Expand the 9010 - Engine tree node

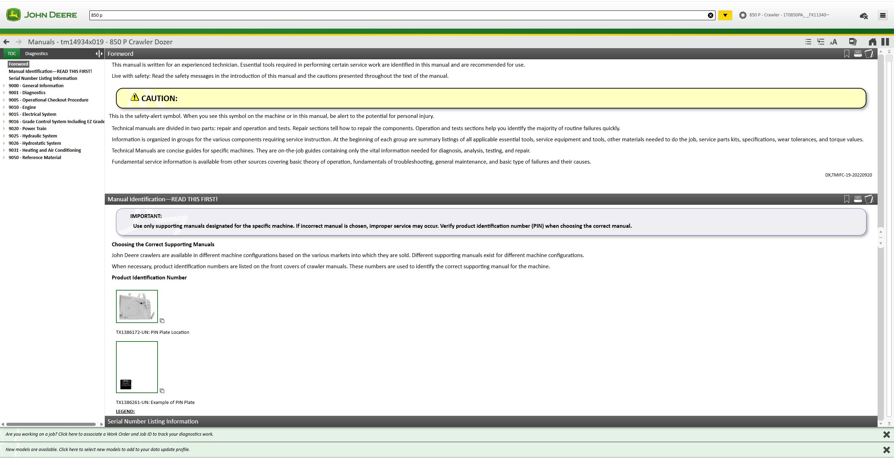pos(4,107)
